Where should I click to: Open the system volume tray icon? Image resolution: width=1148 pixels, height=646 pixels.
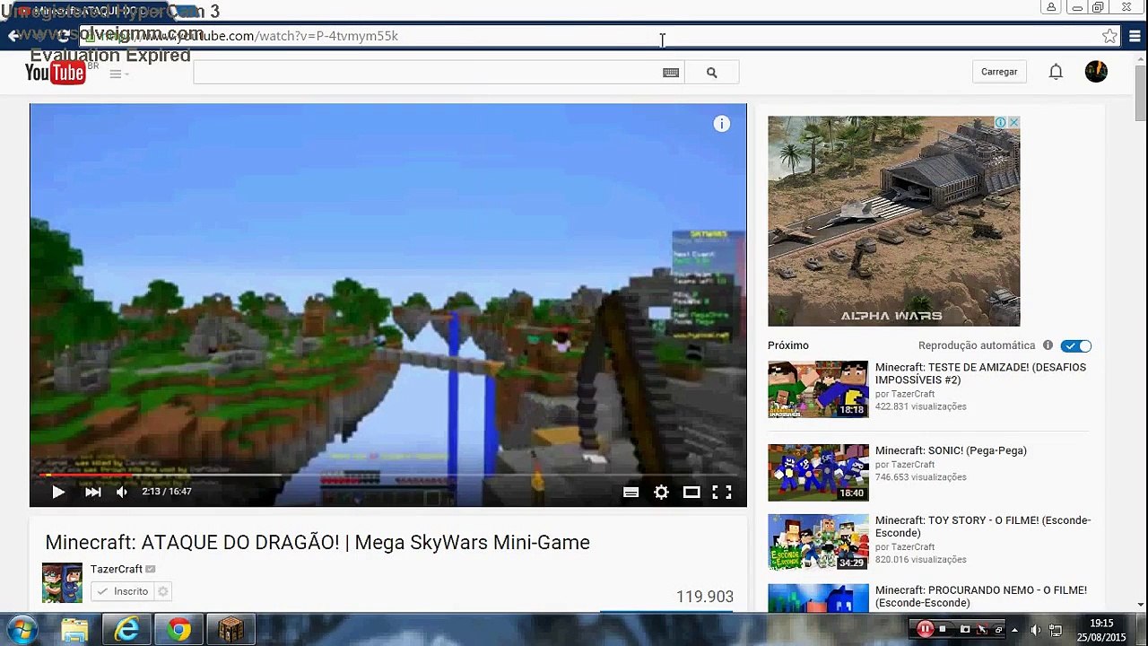click(1036, 630)
